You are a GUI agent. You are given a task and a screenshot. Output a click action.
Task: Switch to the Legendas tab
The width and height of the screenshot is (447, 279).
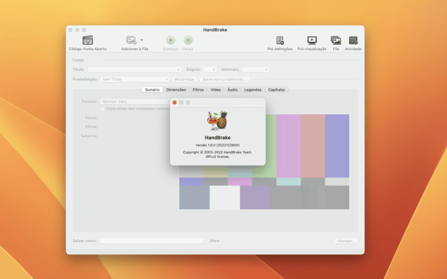[253, 90]
